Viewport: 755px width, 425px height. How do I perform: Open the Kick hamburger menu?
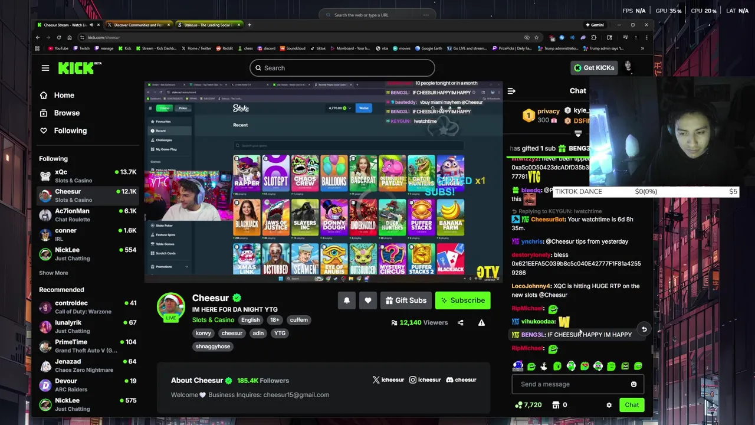point(45,68)
